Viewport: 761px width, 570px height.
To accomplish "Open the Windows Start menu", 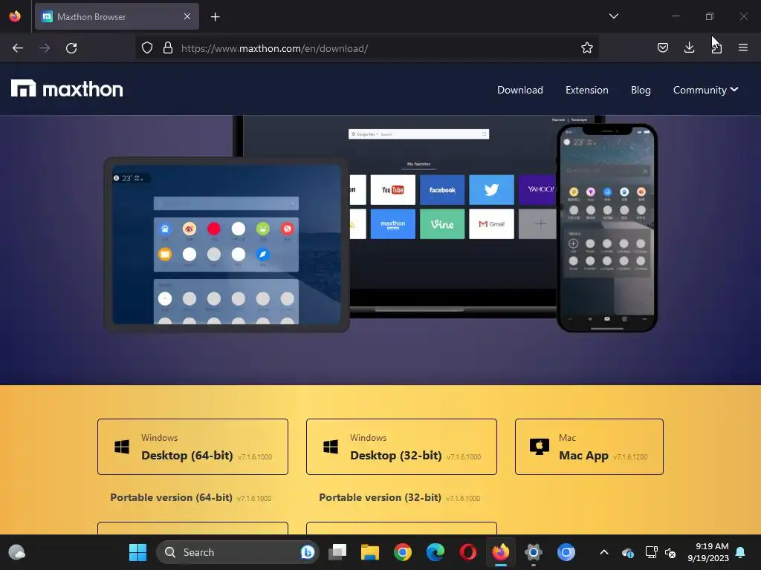I will coord(137,552).
